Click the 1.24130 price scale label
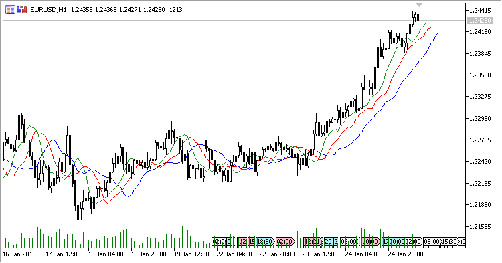 pos(480,32)
